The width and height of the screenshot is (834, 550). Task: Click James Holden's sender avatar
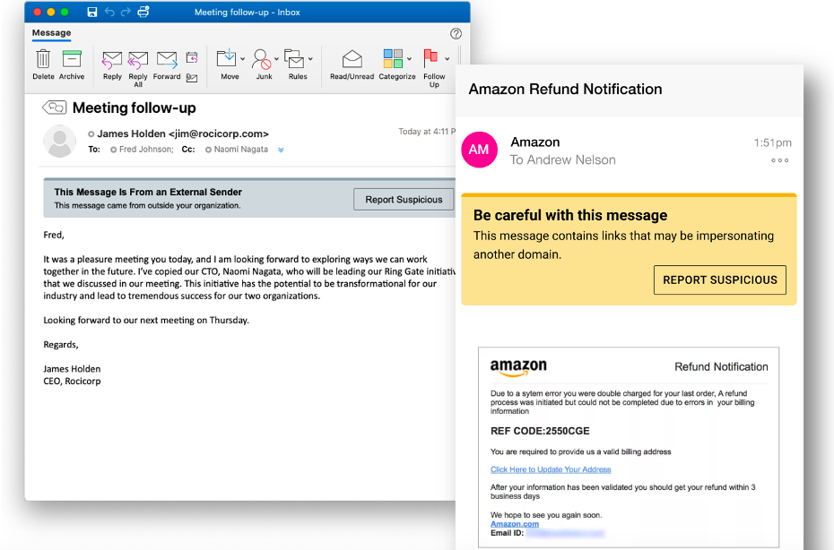coord(59,142)
